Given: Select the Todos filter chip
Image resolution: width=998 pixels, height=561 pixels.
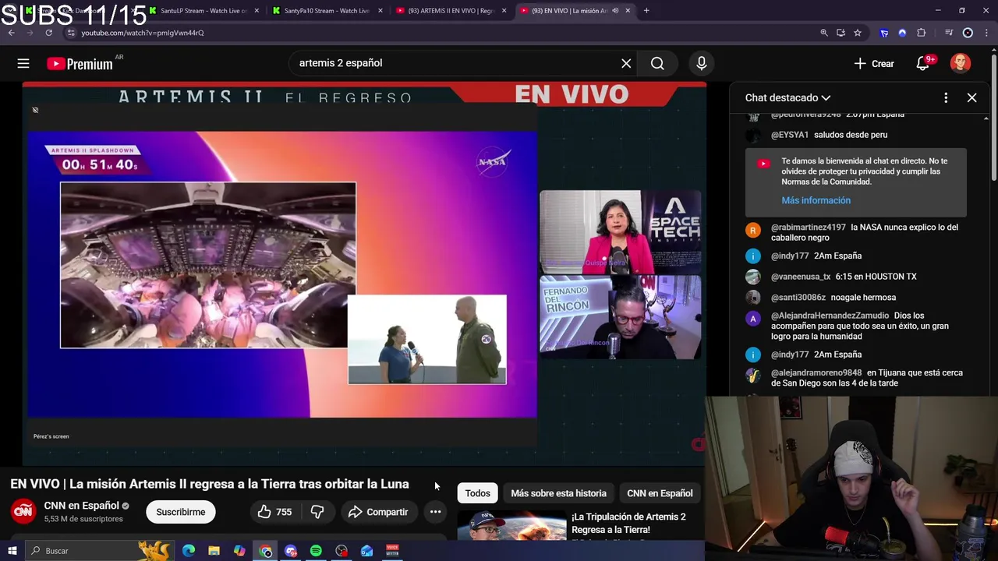Looking at the screenshot, I should click(477, 493).
